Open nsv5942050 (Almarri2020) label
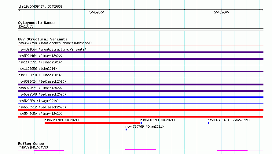 [40, 114]
